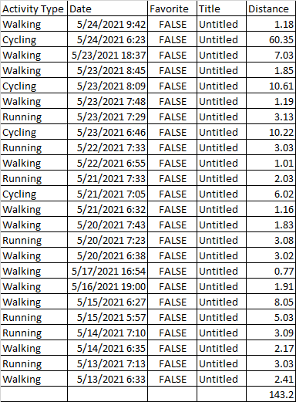Click the date cell 5/23/2021 18:37

[x=107, y=55]
